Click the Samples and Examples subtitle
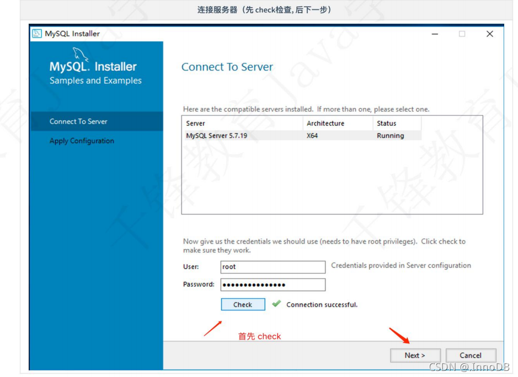Viewport: 518px width, 377px height. click(95, 80)
